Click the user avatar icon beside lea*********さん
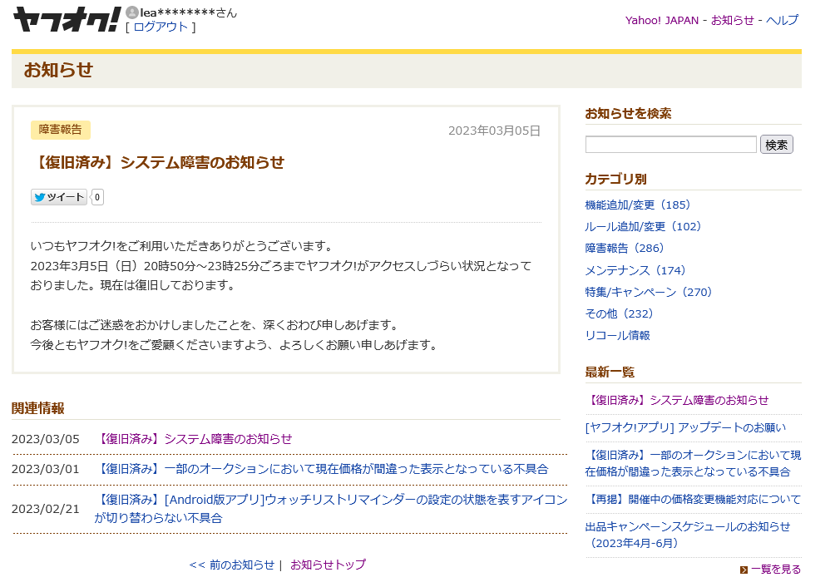Image resolution: width=840 pixels, height=587 pixels. click(x=132, y=12)
